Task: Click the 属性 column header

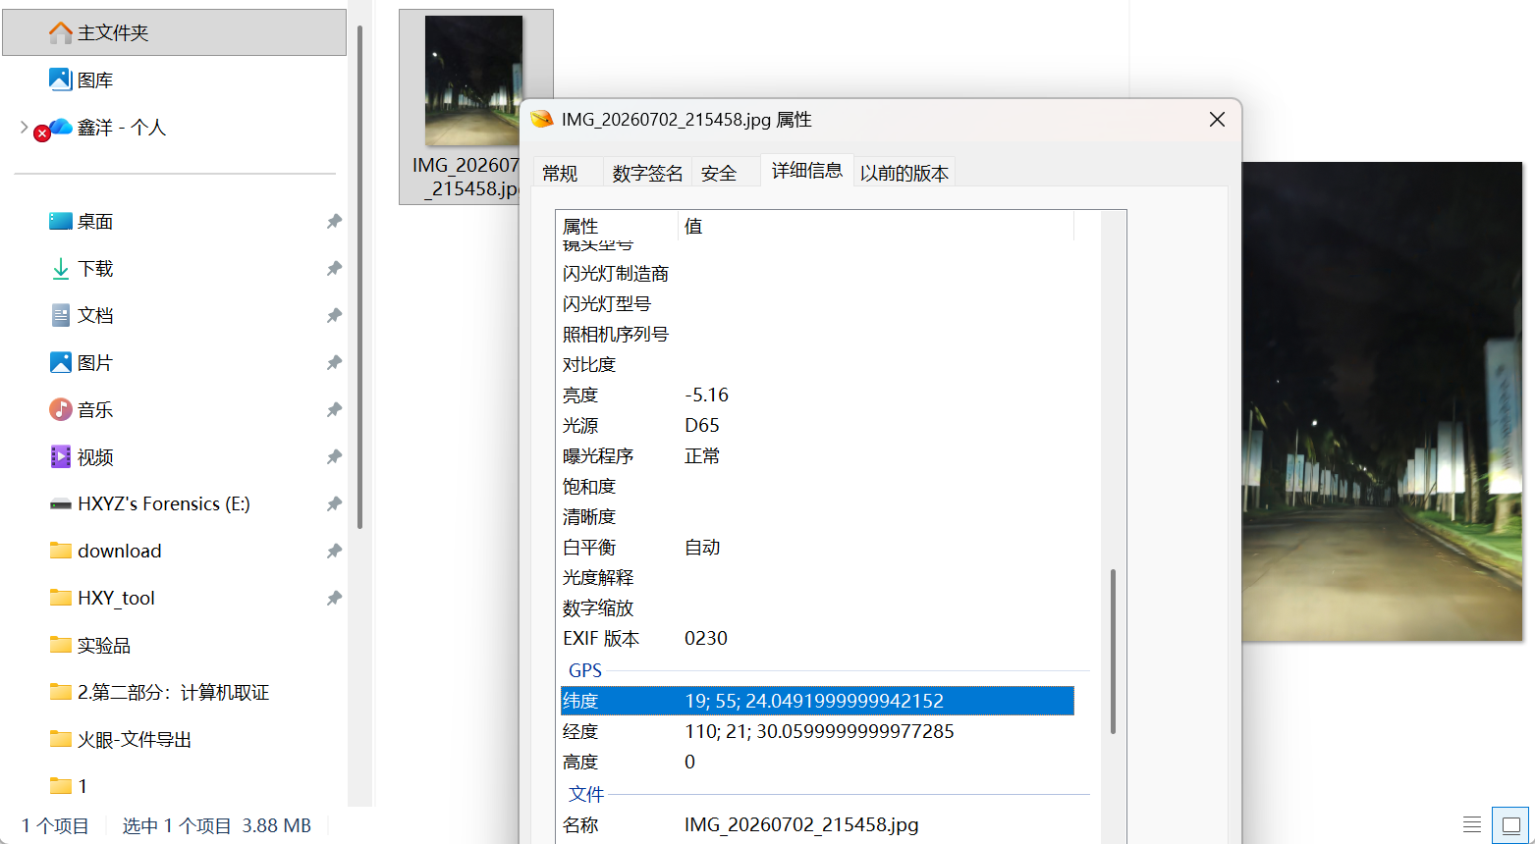Action: [617, 226]
